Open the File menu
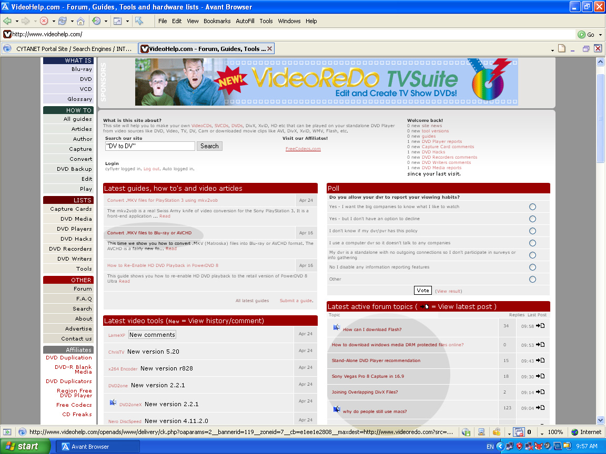 163,21
